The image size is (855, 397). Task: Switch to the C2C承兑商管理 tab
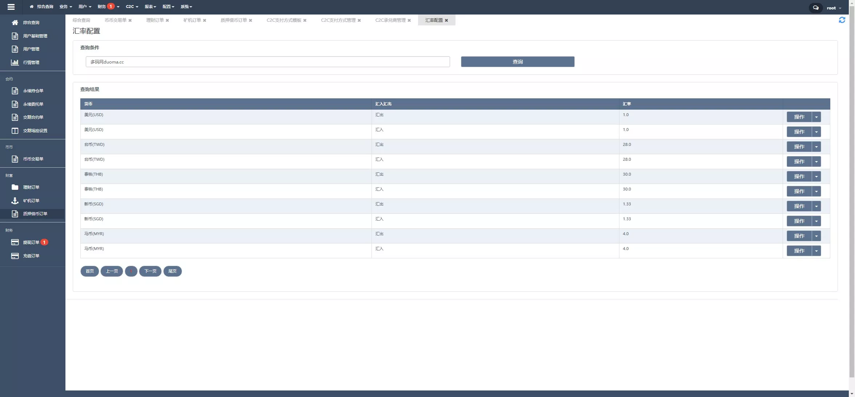390,20
